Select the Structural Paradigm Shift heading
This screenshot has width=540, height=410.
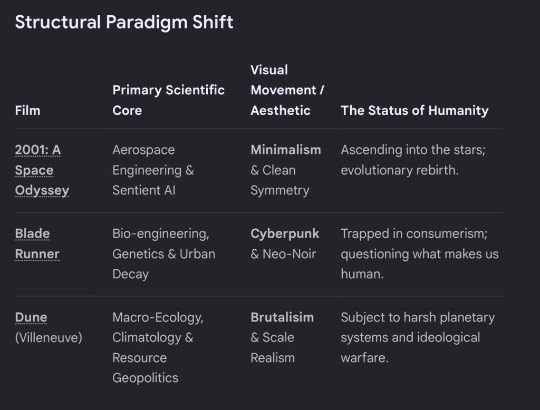(x=124, y=22)
